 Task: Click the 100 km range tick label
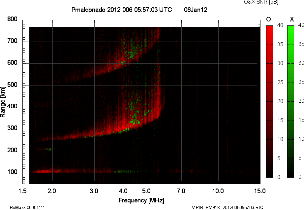[x=12, y=172]
